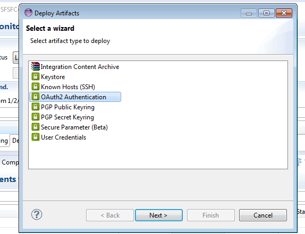Click the Integration Content Archive books icon
305x234 pixels.
pos(36,66)
